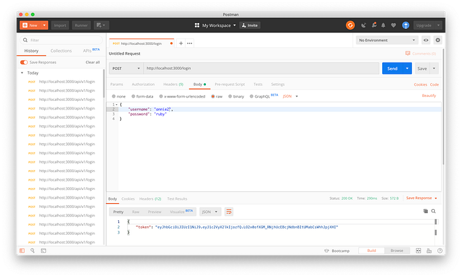The width and height of the screenshot is (462, 277).
Task: Click the workspace grid icon
Action: coord(197,25)
